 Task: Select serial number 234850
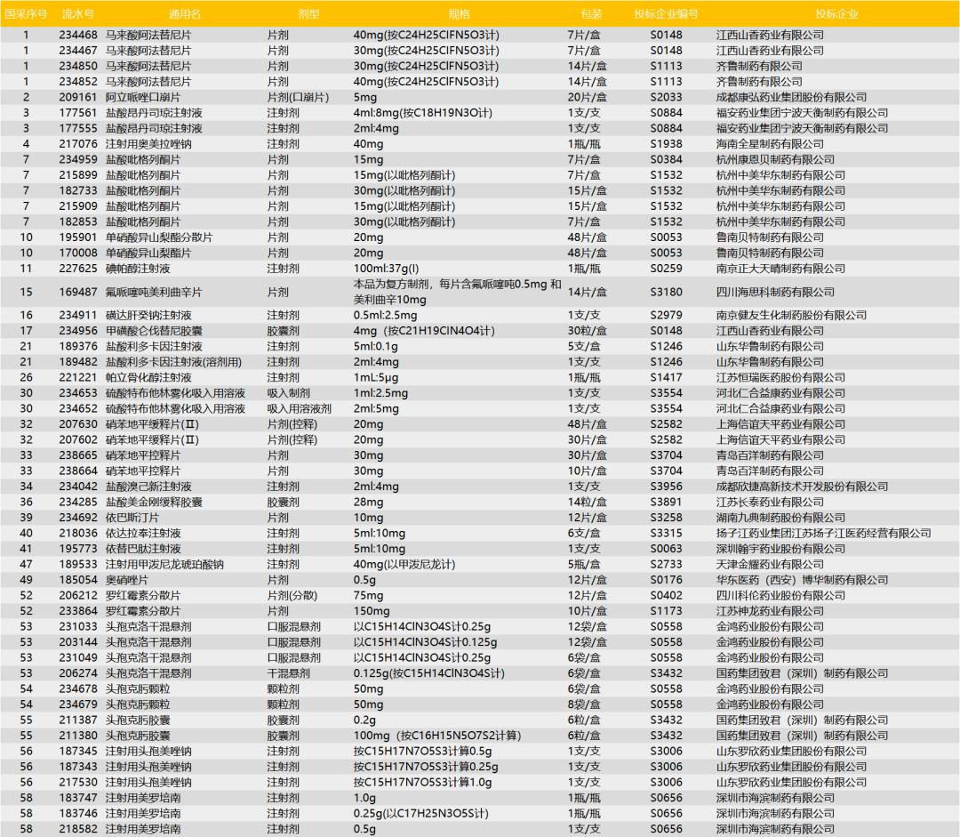point(78,66)
